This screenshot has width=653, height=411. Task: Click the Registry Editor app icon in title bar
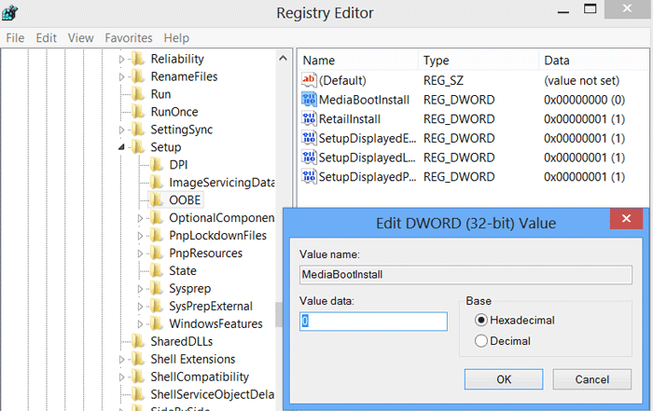click(x=9, y=12)
